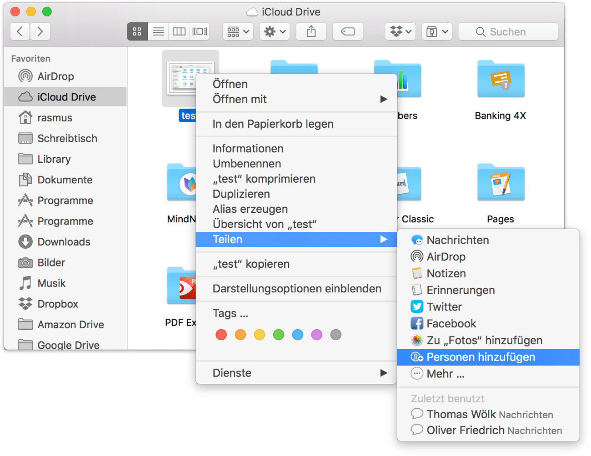Open the arrange-by grouping dropdown

coord(238,31)
